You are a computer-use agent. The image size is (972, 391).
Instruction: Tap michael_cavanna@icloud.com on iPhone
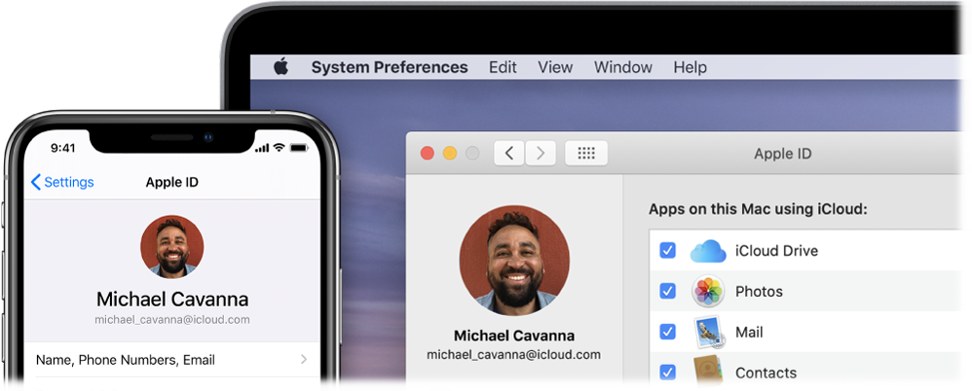click(172, 320)
